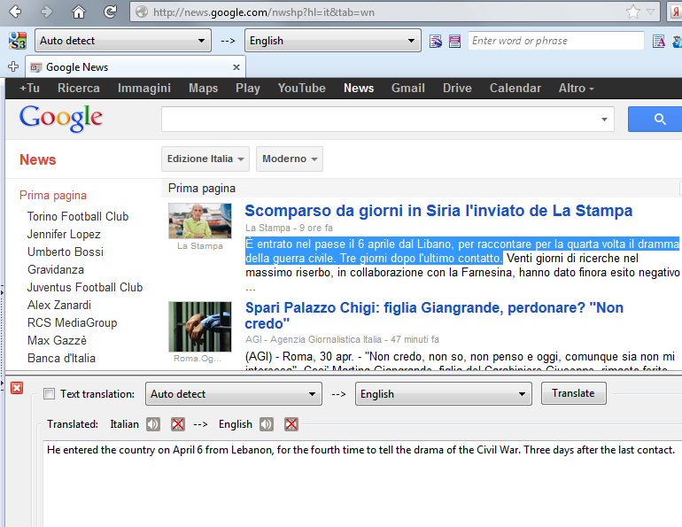This screenshot has height=527, width=682.
Task: Open Ricerca in the Google bar
Action: [79, 88]
